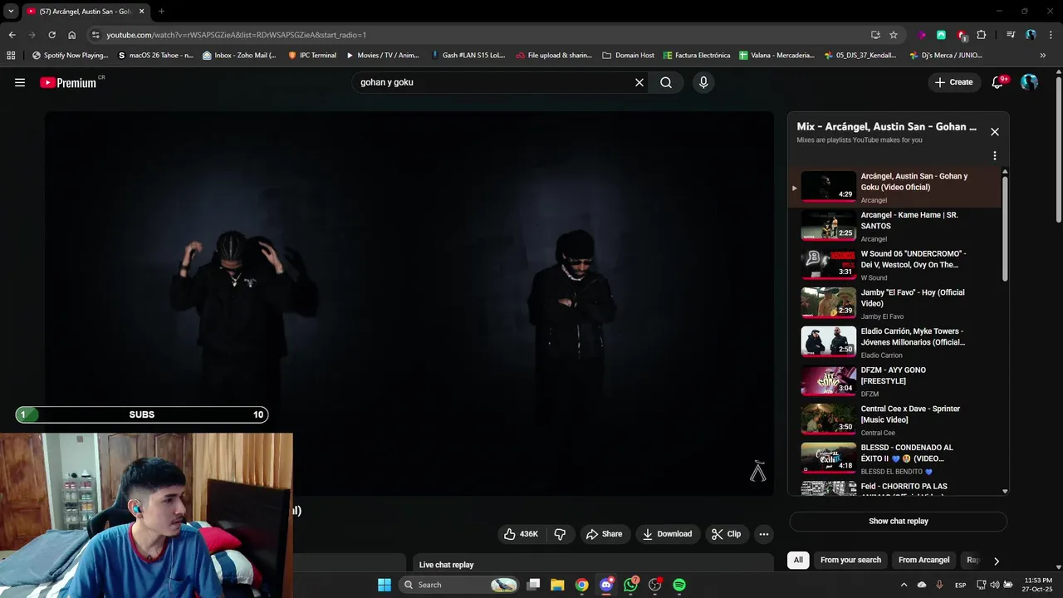Open Chrome three-dot menu

(x=1051, y=35)
